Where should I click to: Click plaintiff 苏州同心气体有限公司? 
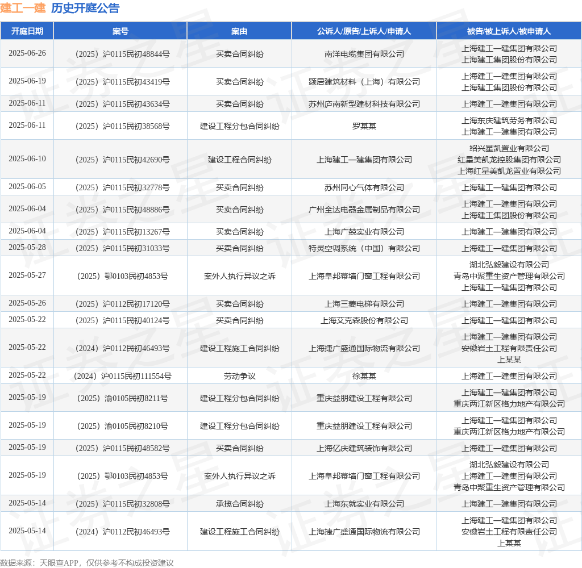point(364,188)
